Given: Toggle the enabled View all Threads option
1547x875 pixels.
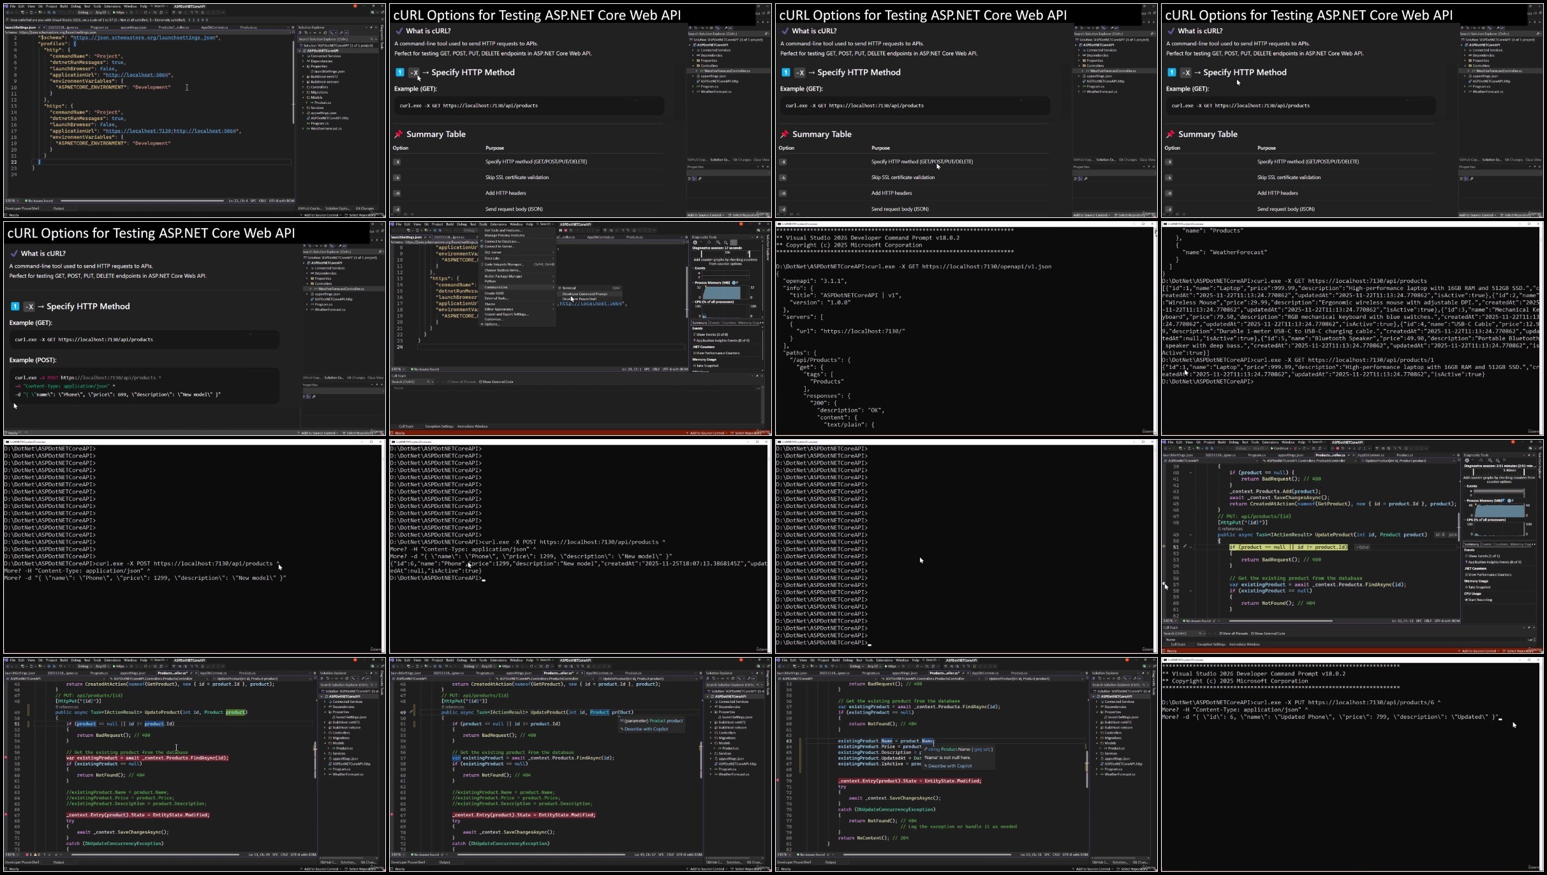Looking at the screenshot, I should coord(1233,633).
